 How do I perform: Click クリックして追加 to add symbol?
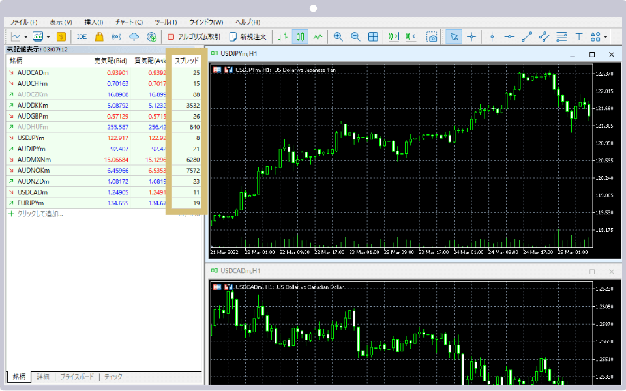(x=40, y=214)
